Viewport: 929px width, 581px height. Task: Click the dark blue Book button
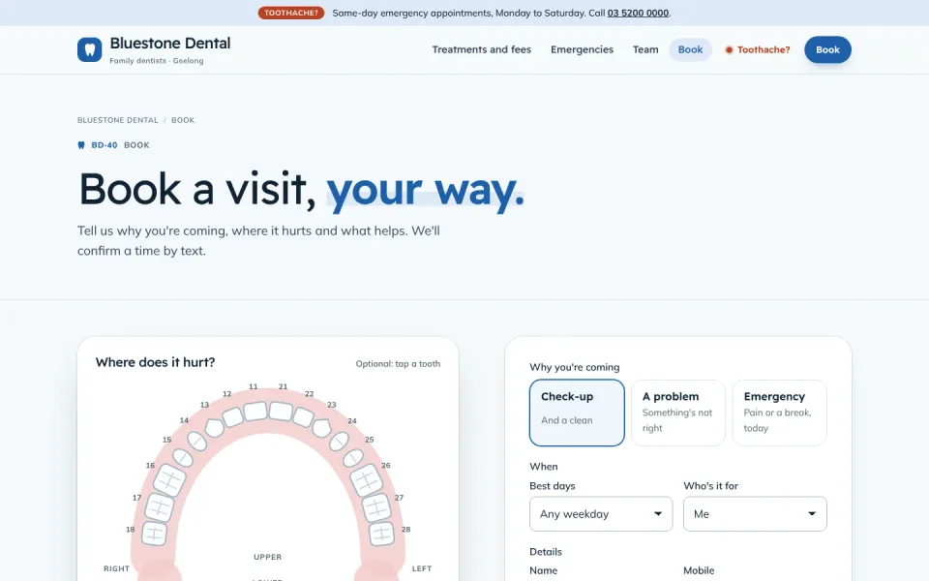(827, 49)
